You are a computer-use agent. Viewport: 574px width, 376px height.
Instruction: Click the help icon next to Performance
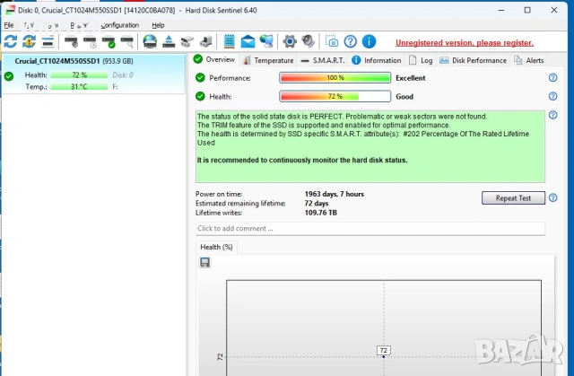[552, 77]
